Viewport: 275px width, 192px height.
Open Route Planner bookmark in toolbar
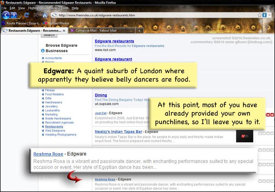(x=21, y=23)
